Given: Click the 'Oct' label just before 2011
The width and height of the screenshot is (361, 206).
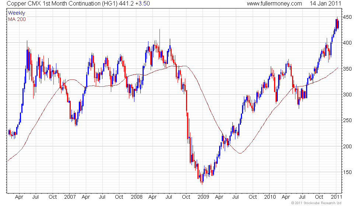Looking at the screenshot, I should (319, 197).
